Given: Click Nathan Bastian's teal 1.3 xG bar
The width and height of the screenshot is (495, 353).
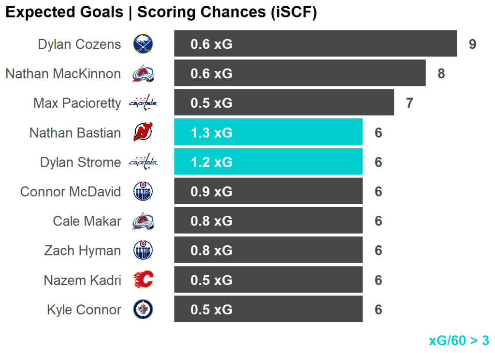Looking at the screenshot, I should [x=268, y=132].
